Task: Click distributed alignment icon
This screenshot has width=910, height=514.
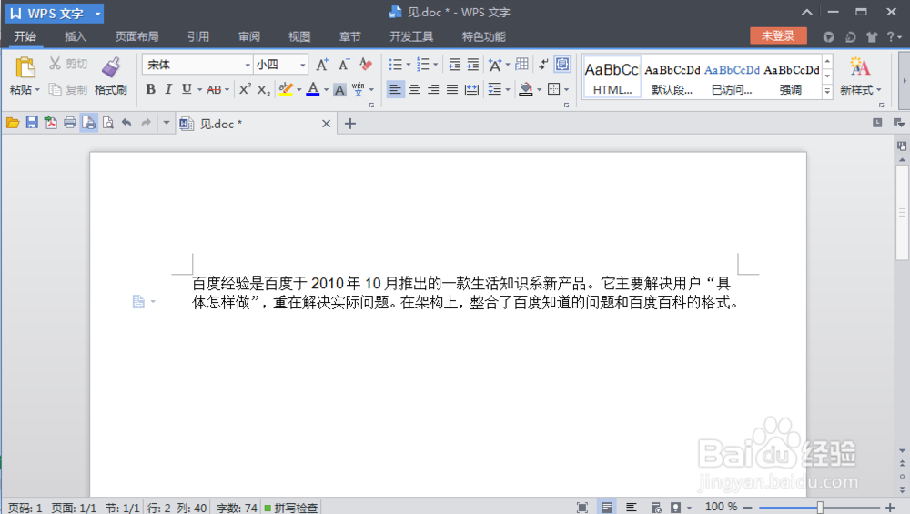Action: (471, 89)
